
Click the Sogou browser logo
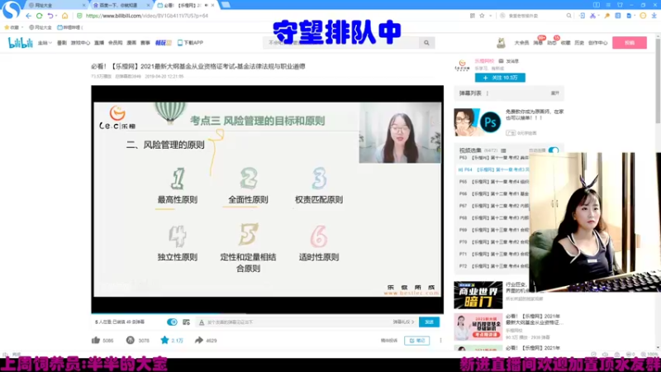12,9
